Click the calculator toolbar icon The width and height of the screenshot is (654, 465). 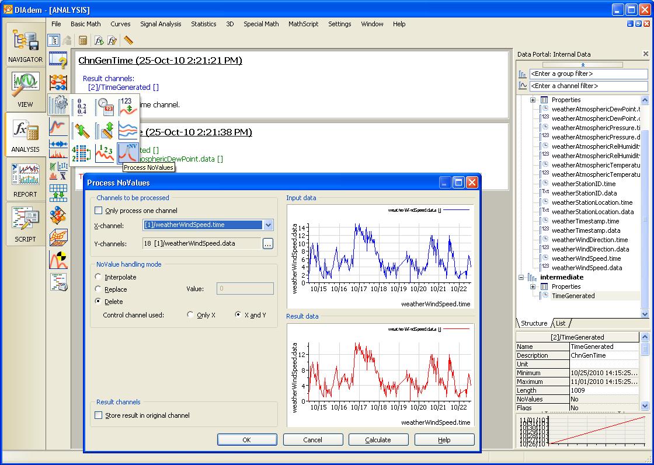(82, 40)
